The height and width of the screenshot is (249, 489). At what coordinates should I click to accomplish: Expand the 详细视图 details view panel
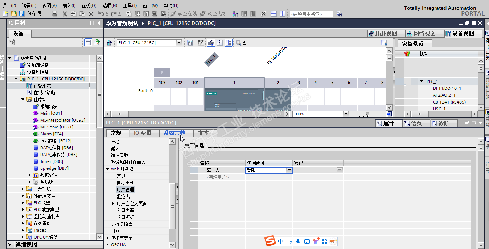(x=10, y=245)
